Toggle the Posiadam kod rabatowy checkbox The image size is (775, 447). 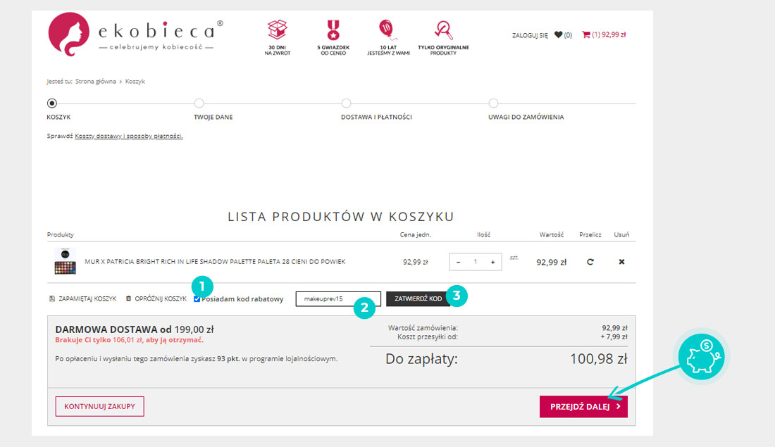[x=197, y=299]
